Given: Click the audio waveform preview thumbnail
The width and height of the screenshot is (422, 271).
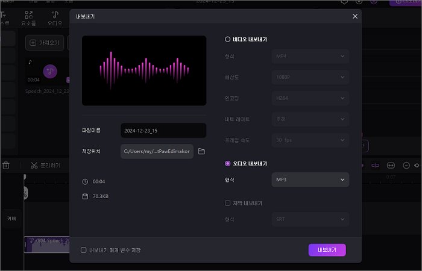Looking at the screenshot, I should pyautogui.click(x=144, y=70).
